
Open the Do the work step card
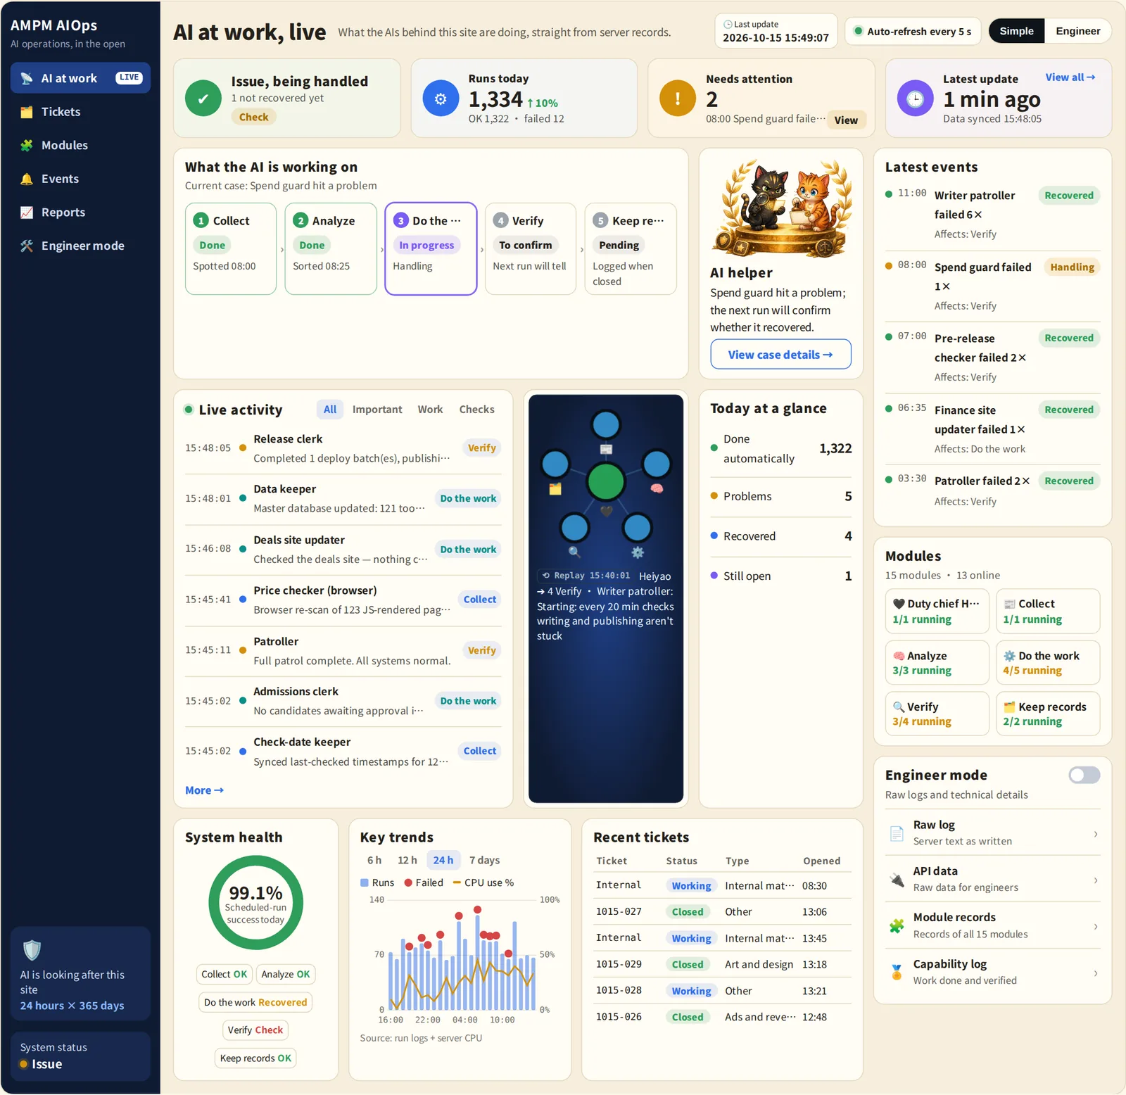coord(431,248)
